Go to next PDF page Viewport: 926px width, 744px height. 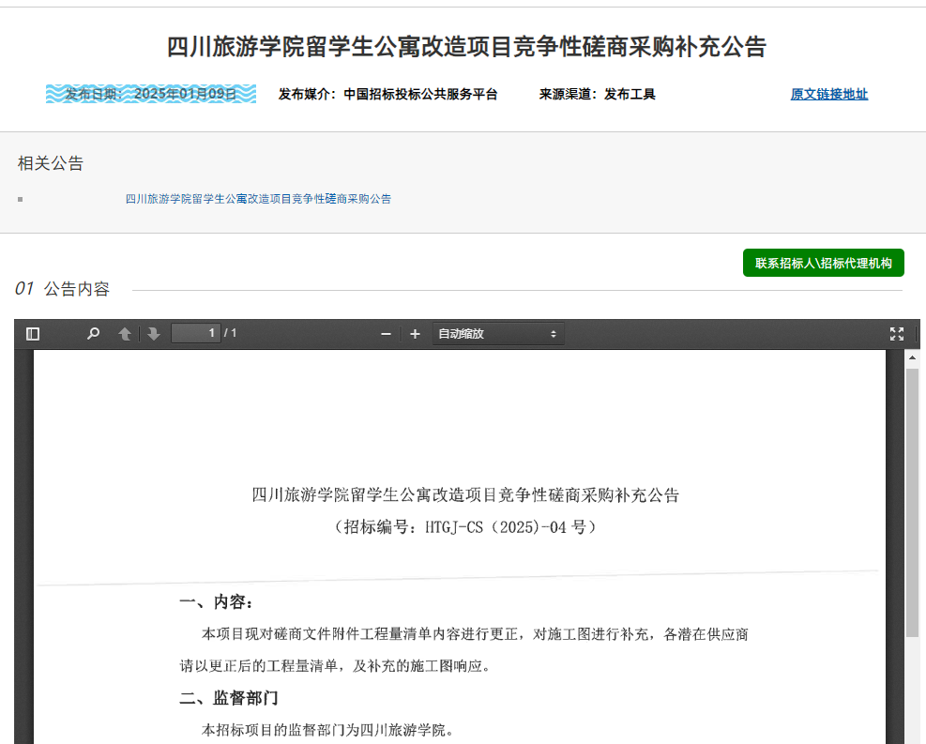(x=154, y=334)
